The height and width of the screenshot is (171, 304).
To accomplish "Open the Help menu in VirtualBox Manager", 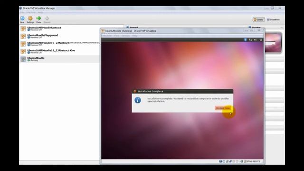I will 40,12.
